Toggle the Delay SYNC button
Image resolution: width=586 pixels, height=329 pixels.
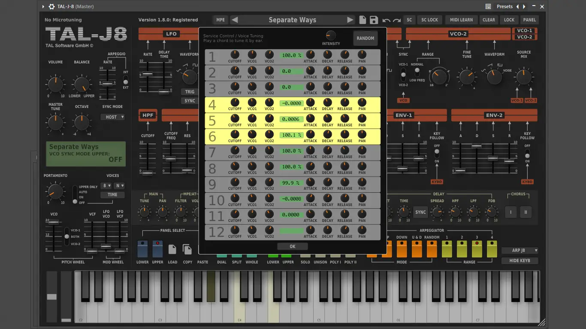pyautogui.click(x=420, y=212)
